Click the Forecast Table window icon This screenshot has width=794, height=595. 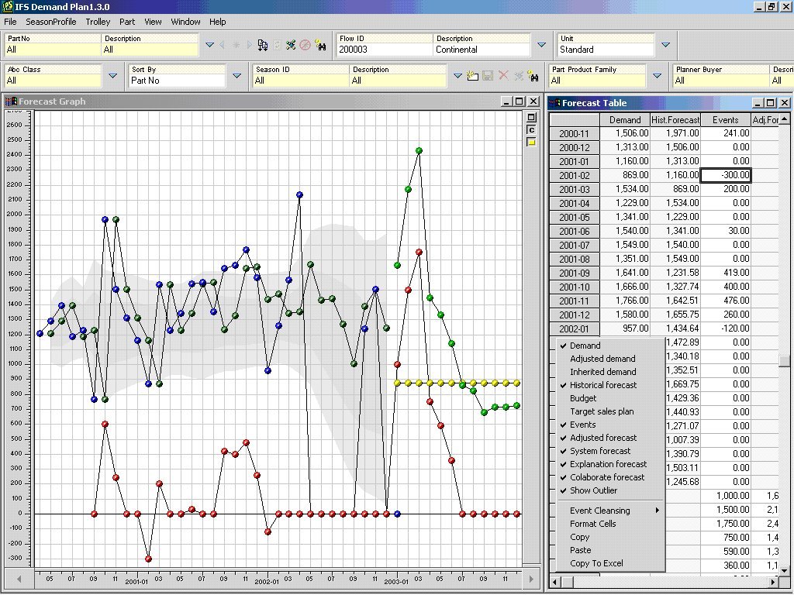[x=555, y=103]
